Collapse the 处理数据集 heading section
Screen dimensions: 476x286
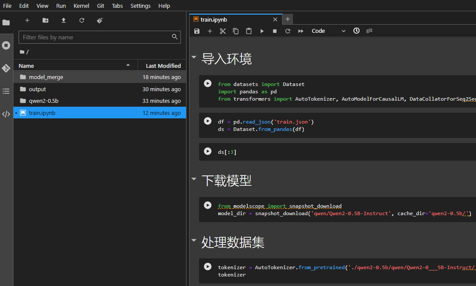pos(193,241)
